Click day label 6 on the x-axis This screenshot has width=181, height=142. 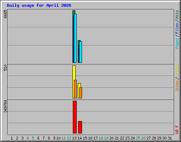click(38, 138)
